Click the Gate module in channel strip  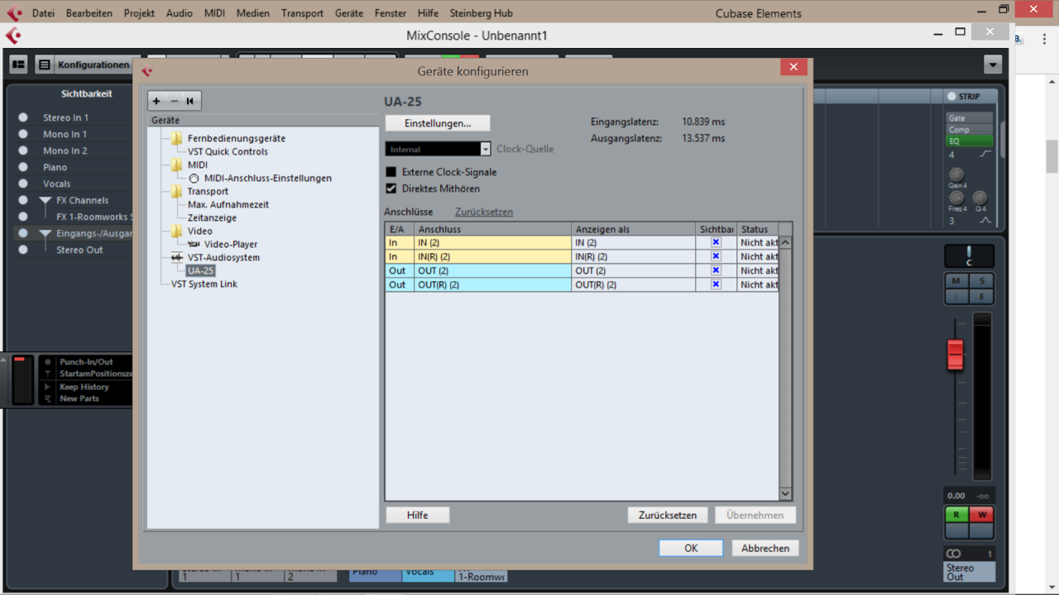[x=970, y=118]
